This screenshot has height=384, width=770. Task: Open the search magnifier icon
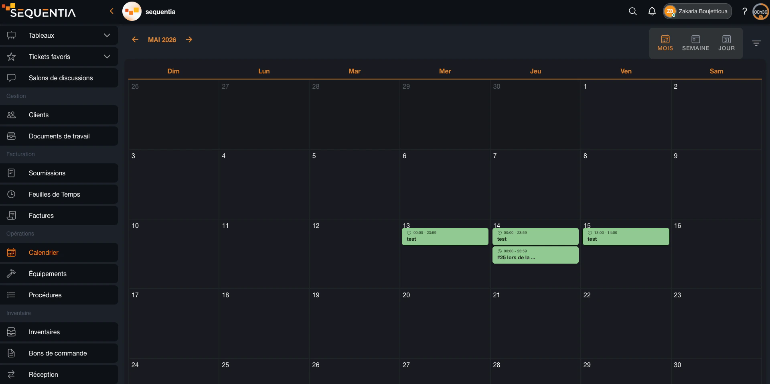pyautogui.click(x=632, y=11)
